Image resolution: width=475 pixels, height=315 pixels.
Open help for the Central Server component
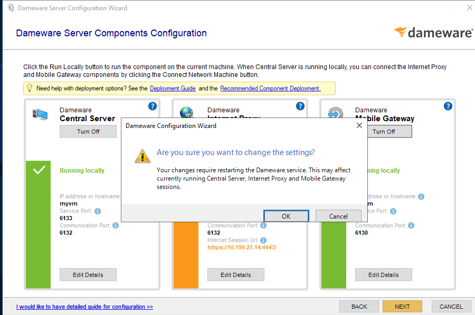(x=152, y=106)
